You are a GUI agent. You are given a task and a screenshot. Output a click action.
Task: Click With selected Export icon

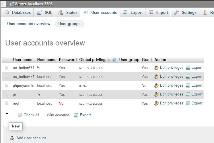pos(76,115)
